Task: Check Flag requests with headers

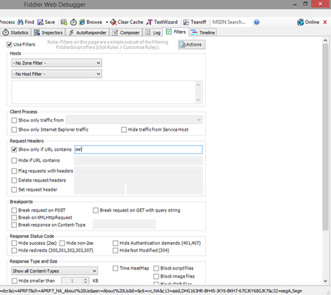Action: [14, 171]
